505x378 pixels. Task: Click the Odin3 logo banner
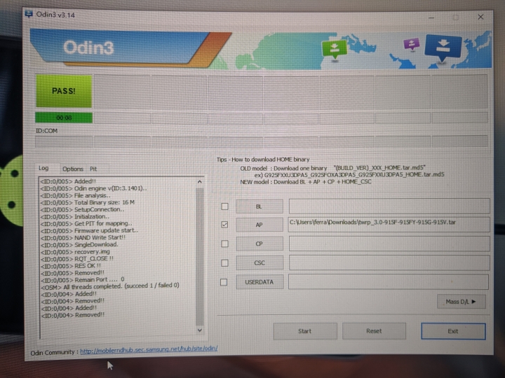(130, 48)
